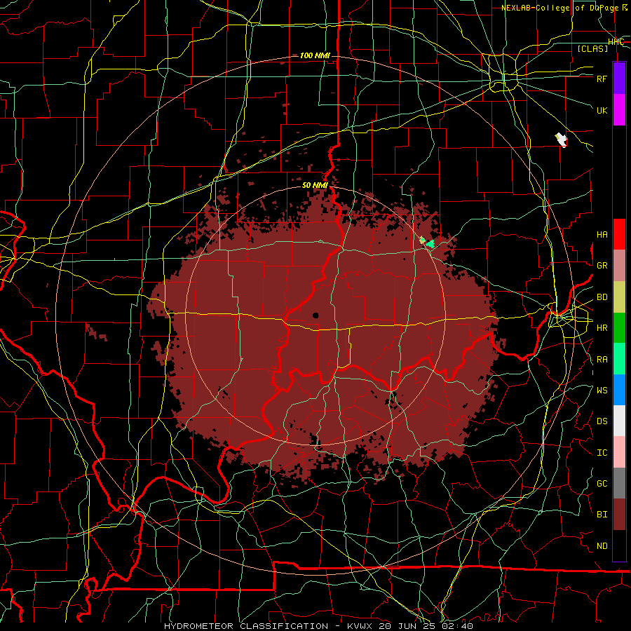
Task: Click the magenta UK legend color swatch
Action: pyautogui.click(x=619, y=110)
